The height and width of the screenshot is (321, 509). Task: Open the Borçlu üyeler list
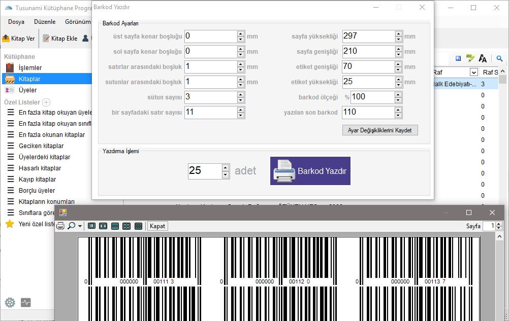click(x=37, y=191)
